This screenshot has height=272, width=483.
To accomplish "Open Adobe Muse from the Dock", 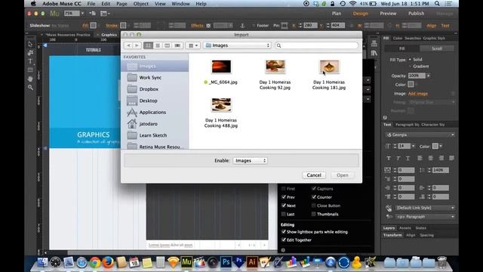I will pyautogui.click(x=186, y=262).
